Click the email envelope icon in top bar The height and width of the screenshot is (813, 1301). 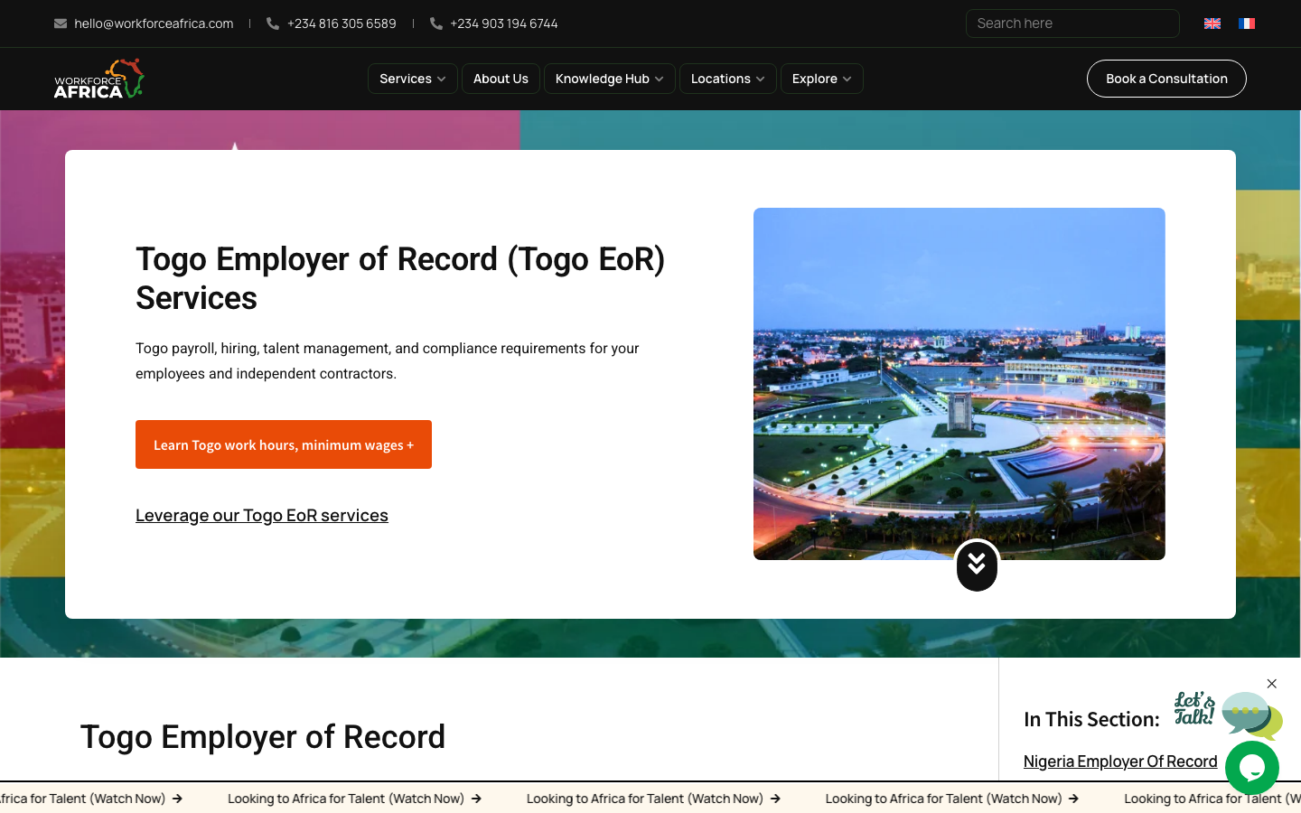61,23
